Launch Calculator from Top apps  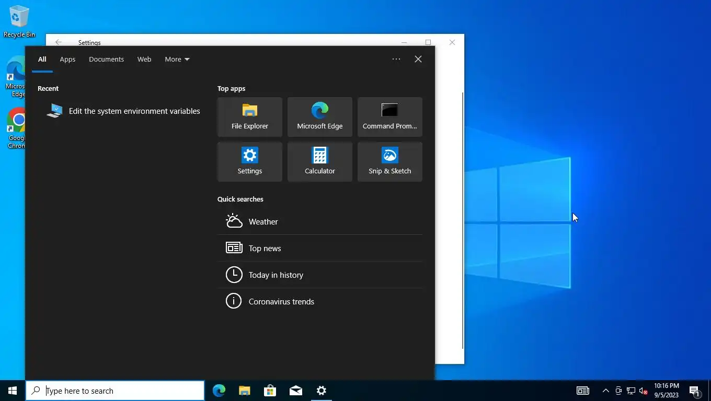coord(320,162)
